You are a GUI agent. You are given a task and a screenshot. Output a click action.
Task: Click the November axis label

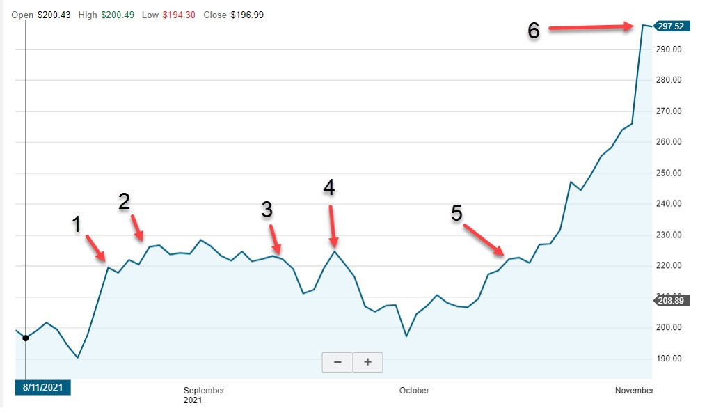click(634, 391)
